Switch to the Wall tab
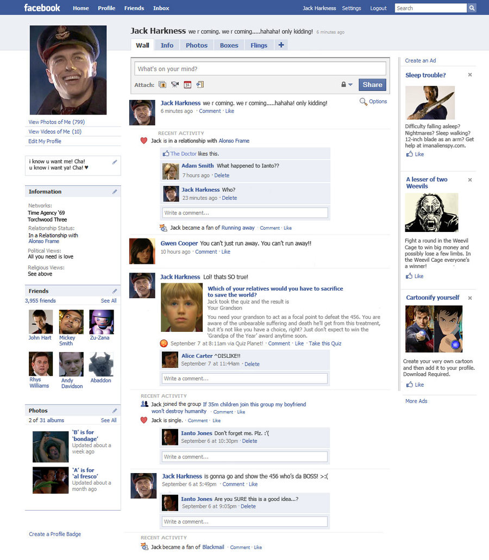The height and width of the screenshot is (560, 489). point(142,46)
